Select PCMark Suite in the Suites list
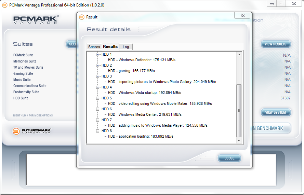The height and width of the screenshot is (195, 304). (x=23, y=55)
